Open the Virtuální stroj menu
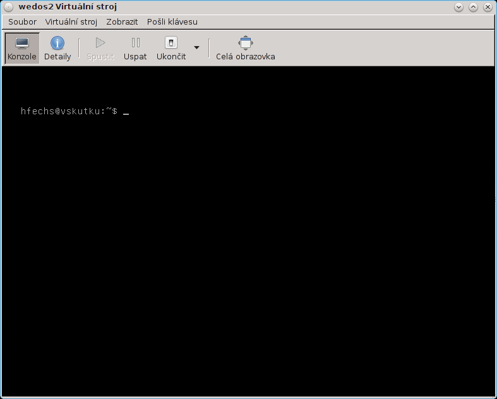 (71, 22)
